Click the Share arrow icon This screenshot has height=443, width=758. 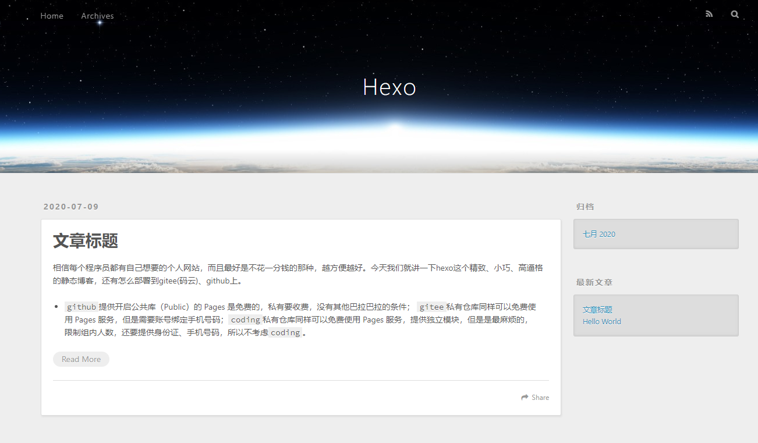(x=525, y=398)
